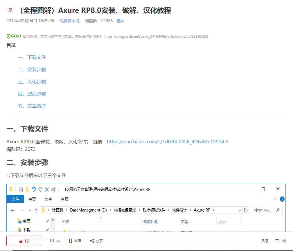Click the refresh icon beside address bar

pyautogui.click(x=246, y=210)
